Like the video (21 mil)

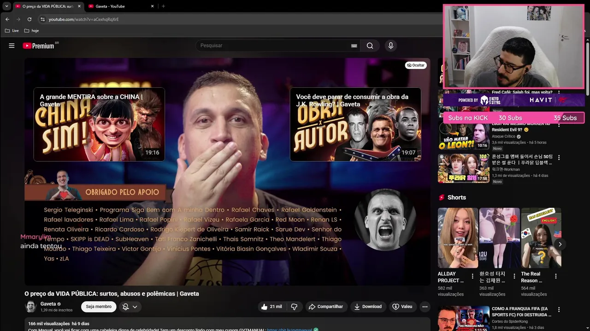271,307
